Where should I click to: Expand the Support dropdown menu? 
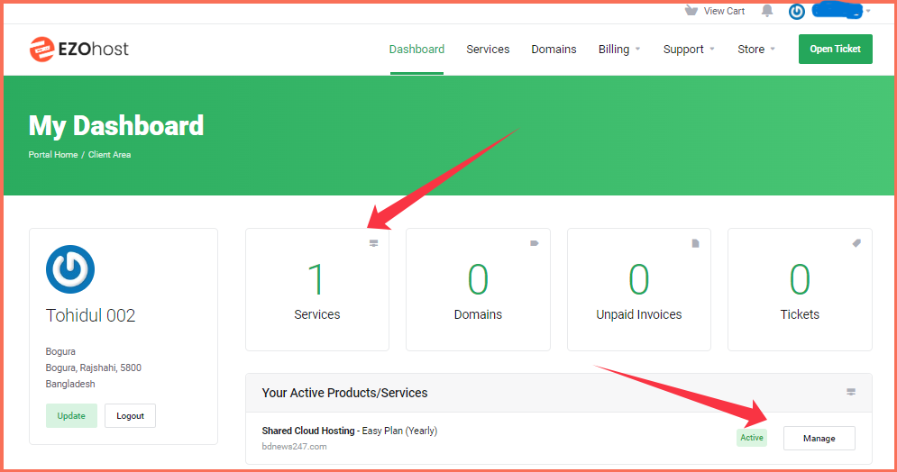click(689, 50)
